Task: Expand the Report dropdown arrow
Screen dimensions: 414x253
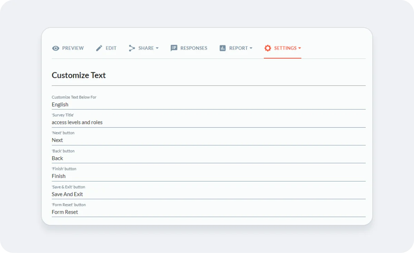Action: (x=251, y=48)
